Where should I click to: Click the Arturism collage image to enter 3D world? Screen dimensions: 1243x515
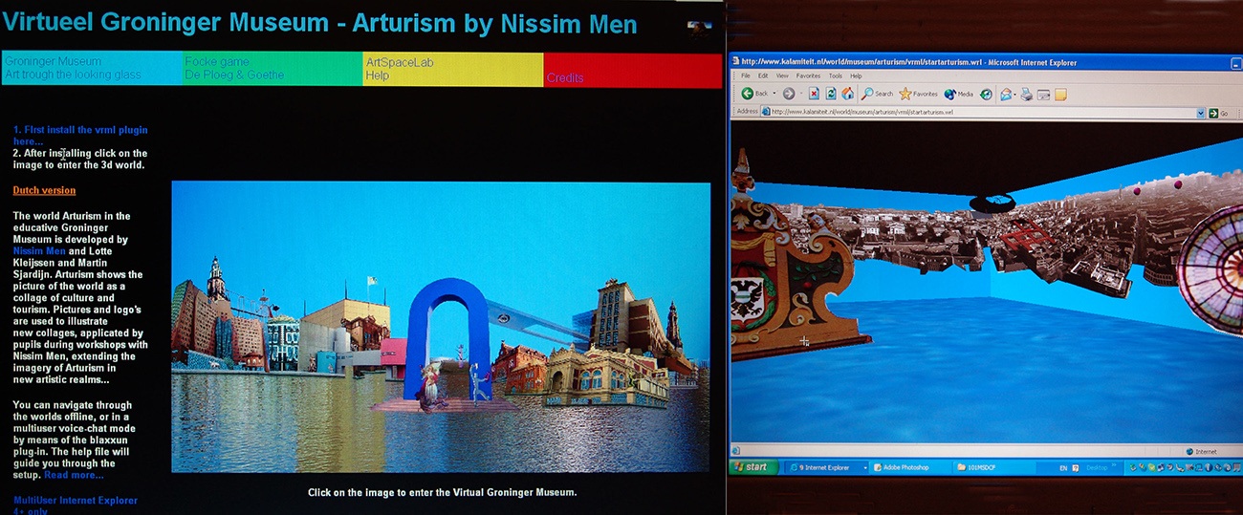[441, 327]
